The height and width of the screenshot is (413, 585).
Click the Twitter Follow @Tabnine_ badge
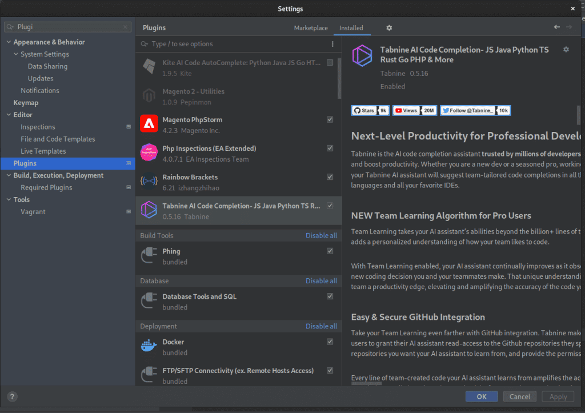(x=475, y=110)
